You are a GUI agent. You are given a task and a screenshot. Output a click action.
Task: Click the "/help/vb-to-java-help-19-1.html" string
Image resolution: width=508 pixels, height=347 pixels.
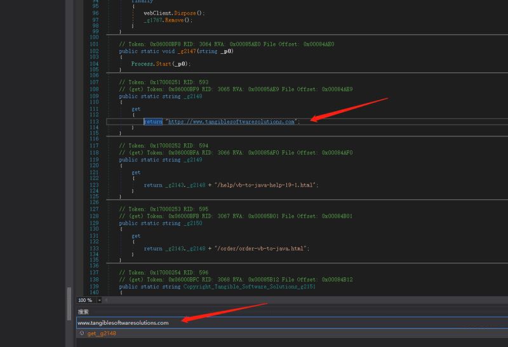(265, 185)
